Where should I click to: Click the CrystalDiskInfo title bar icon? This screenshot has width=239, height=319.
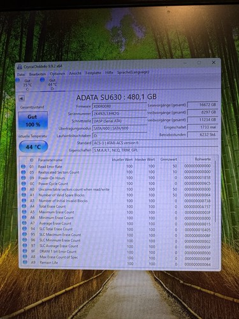click(x=20, y=67)
